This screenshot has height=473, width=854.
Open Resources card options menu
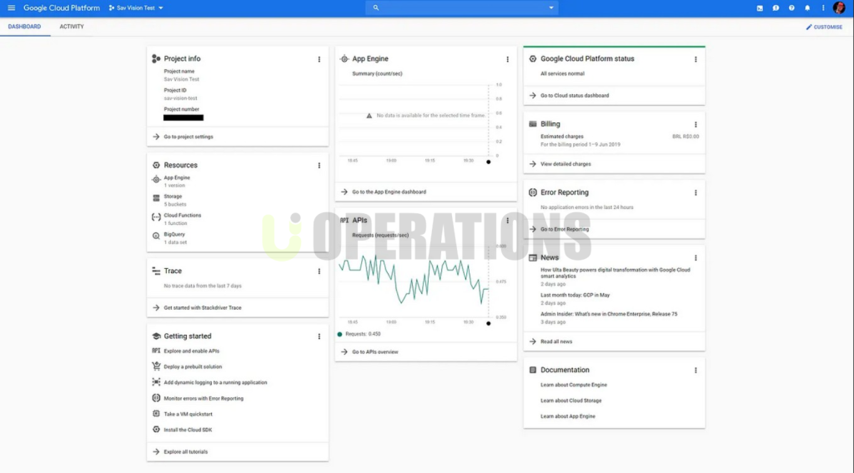[x=319, y=165]
